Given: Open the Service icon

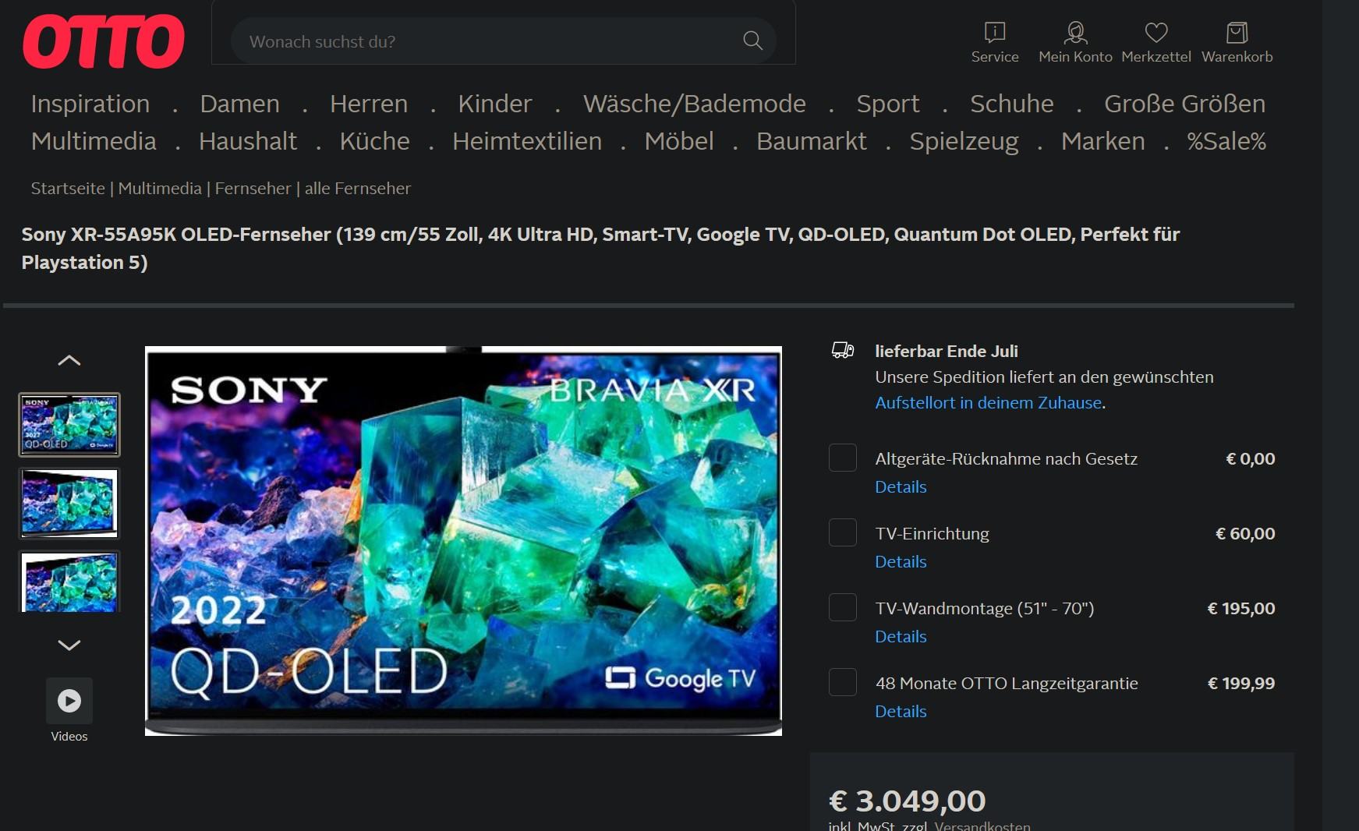Looking at the screenshot, I should click(995, 33).
